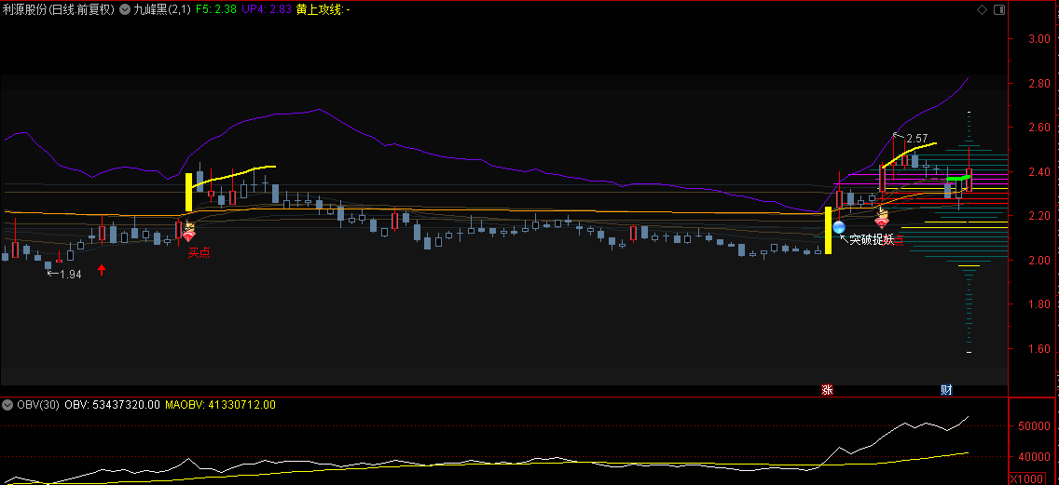1059x485 pixels.
Task: Click the 1.94 low price label
Action: pyautogui.click(x=70, y=275)
